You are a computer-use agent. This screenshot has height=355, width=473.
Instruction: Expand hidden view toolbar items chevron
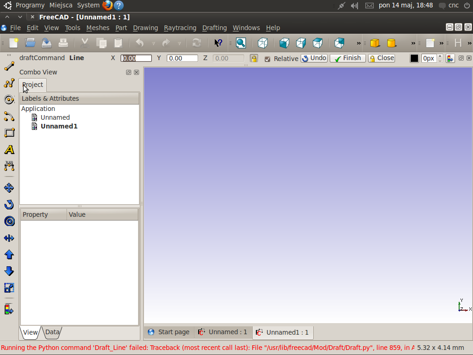pyautogui.click(x=358, y=43)
